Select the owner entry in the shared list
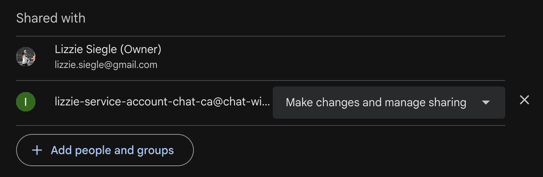The width and height of the screenshot is (543, 177). pyautogui.click(x=261, y=58)
